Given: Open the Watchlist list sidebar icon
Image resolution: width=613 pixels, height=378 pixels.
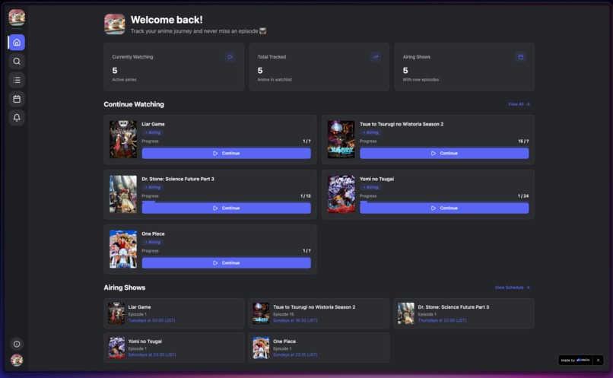Looking at the screenshot, I should pos(17,80).
